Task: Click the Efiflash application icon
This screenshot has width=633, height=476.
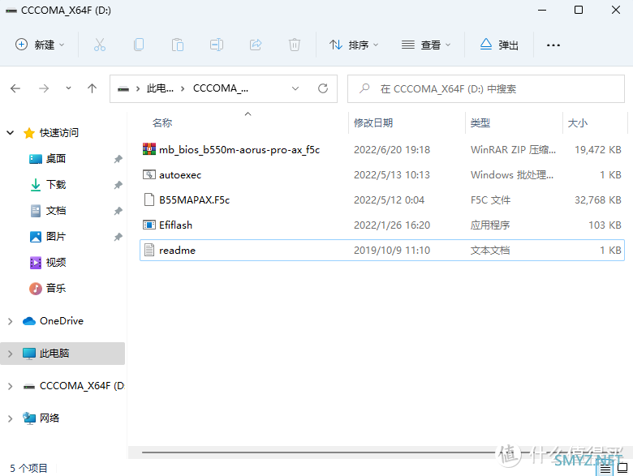Action: [149, 225]
